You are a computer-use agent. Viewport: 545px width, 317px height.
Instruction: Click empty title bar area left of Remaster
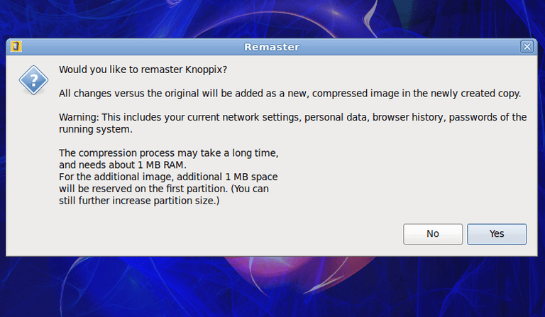[x=128, y=47]
